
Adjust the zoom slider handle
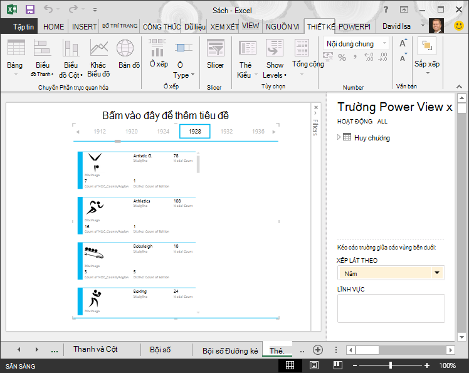[391, 365]
